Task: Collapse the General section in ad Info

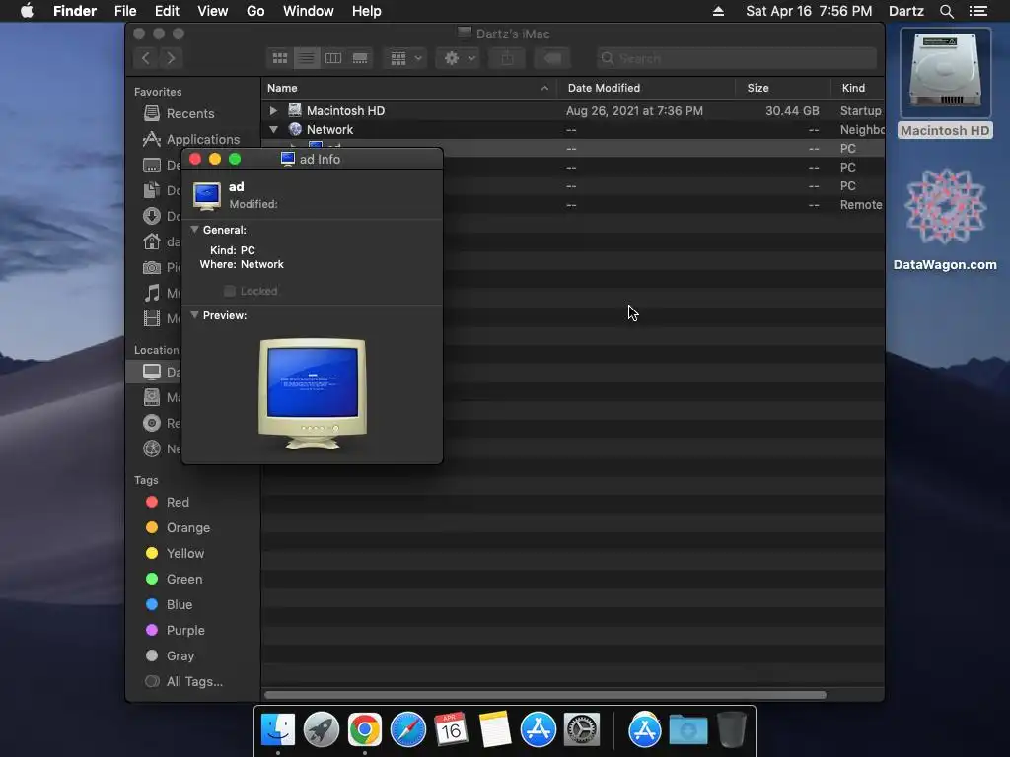Action: 194,229
